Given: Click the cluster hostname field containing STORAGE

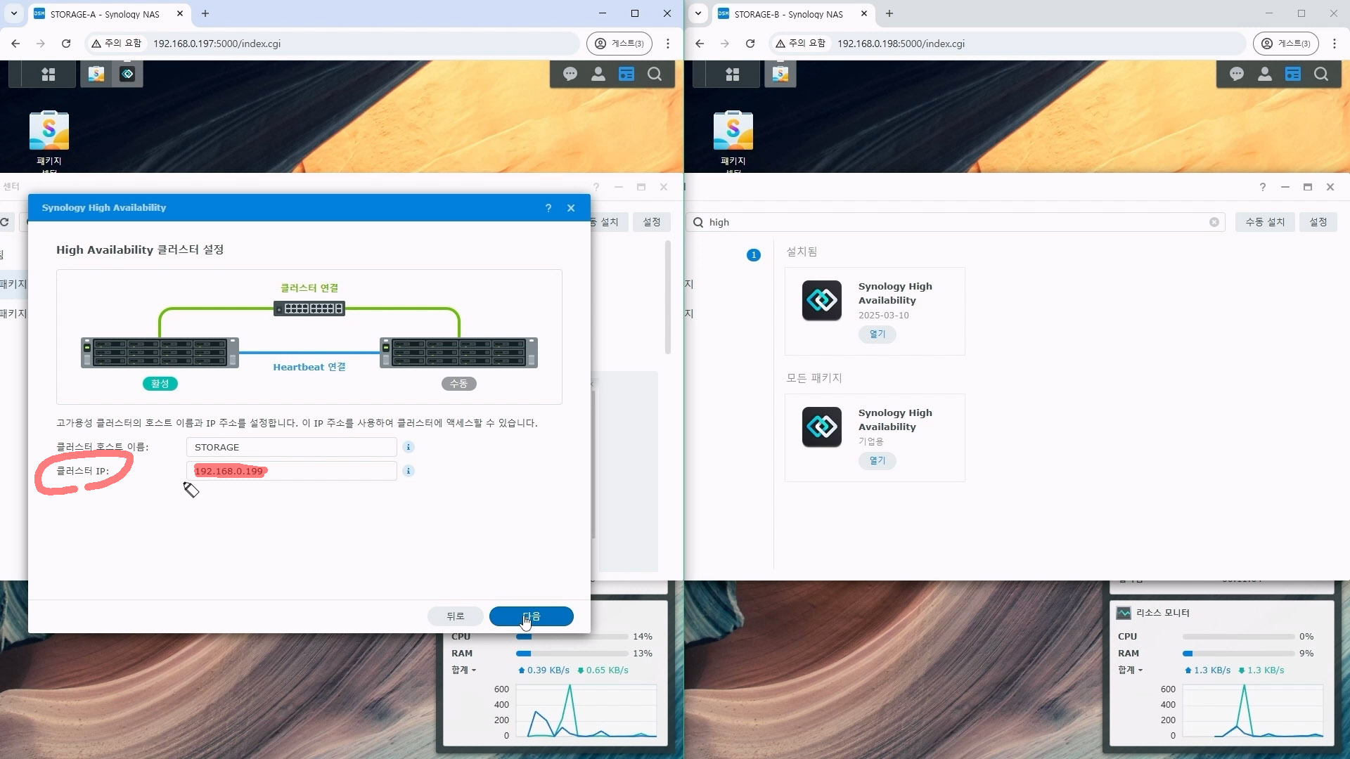Looking at the screenshot, I should click(x=291, y=447).
